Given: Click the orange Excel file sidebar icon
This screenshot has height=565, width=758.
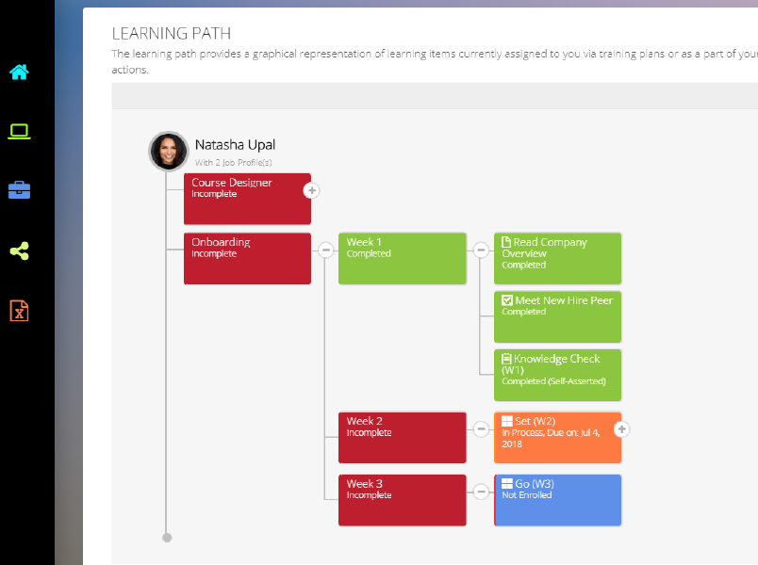Looking at the screenshot, I should [19, 310].
